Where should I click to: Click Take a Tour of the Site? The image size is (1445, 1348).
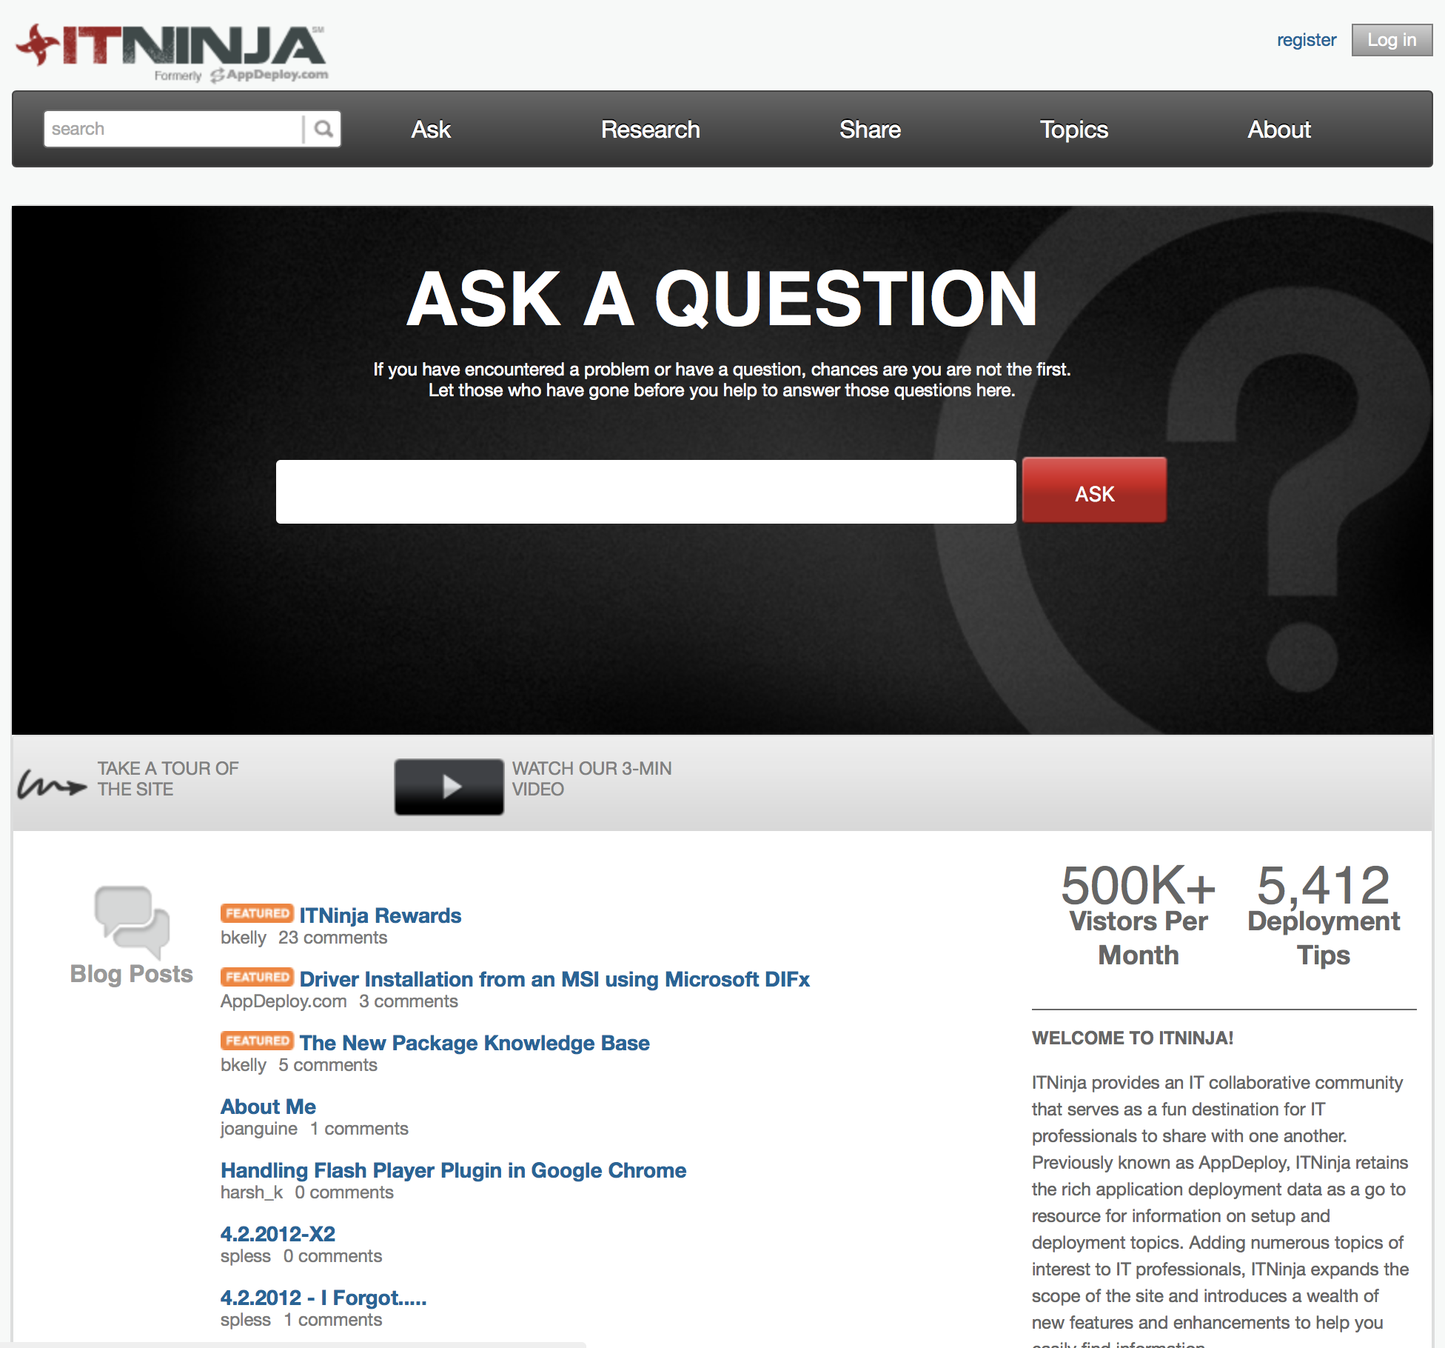(x=168, y=778)
